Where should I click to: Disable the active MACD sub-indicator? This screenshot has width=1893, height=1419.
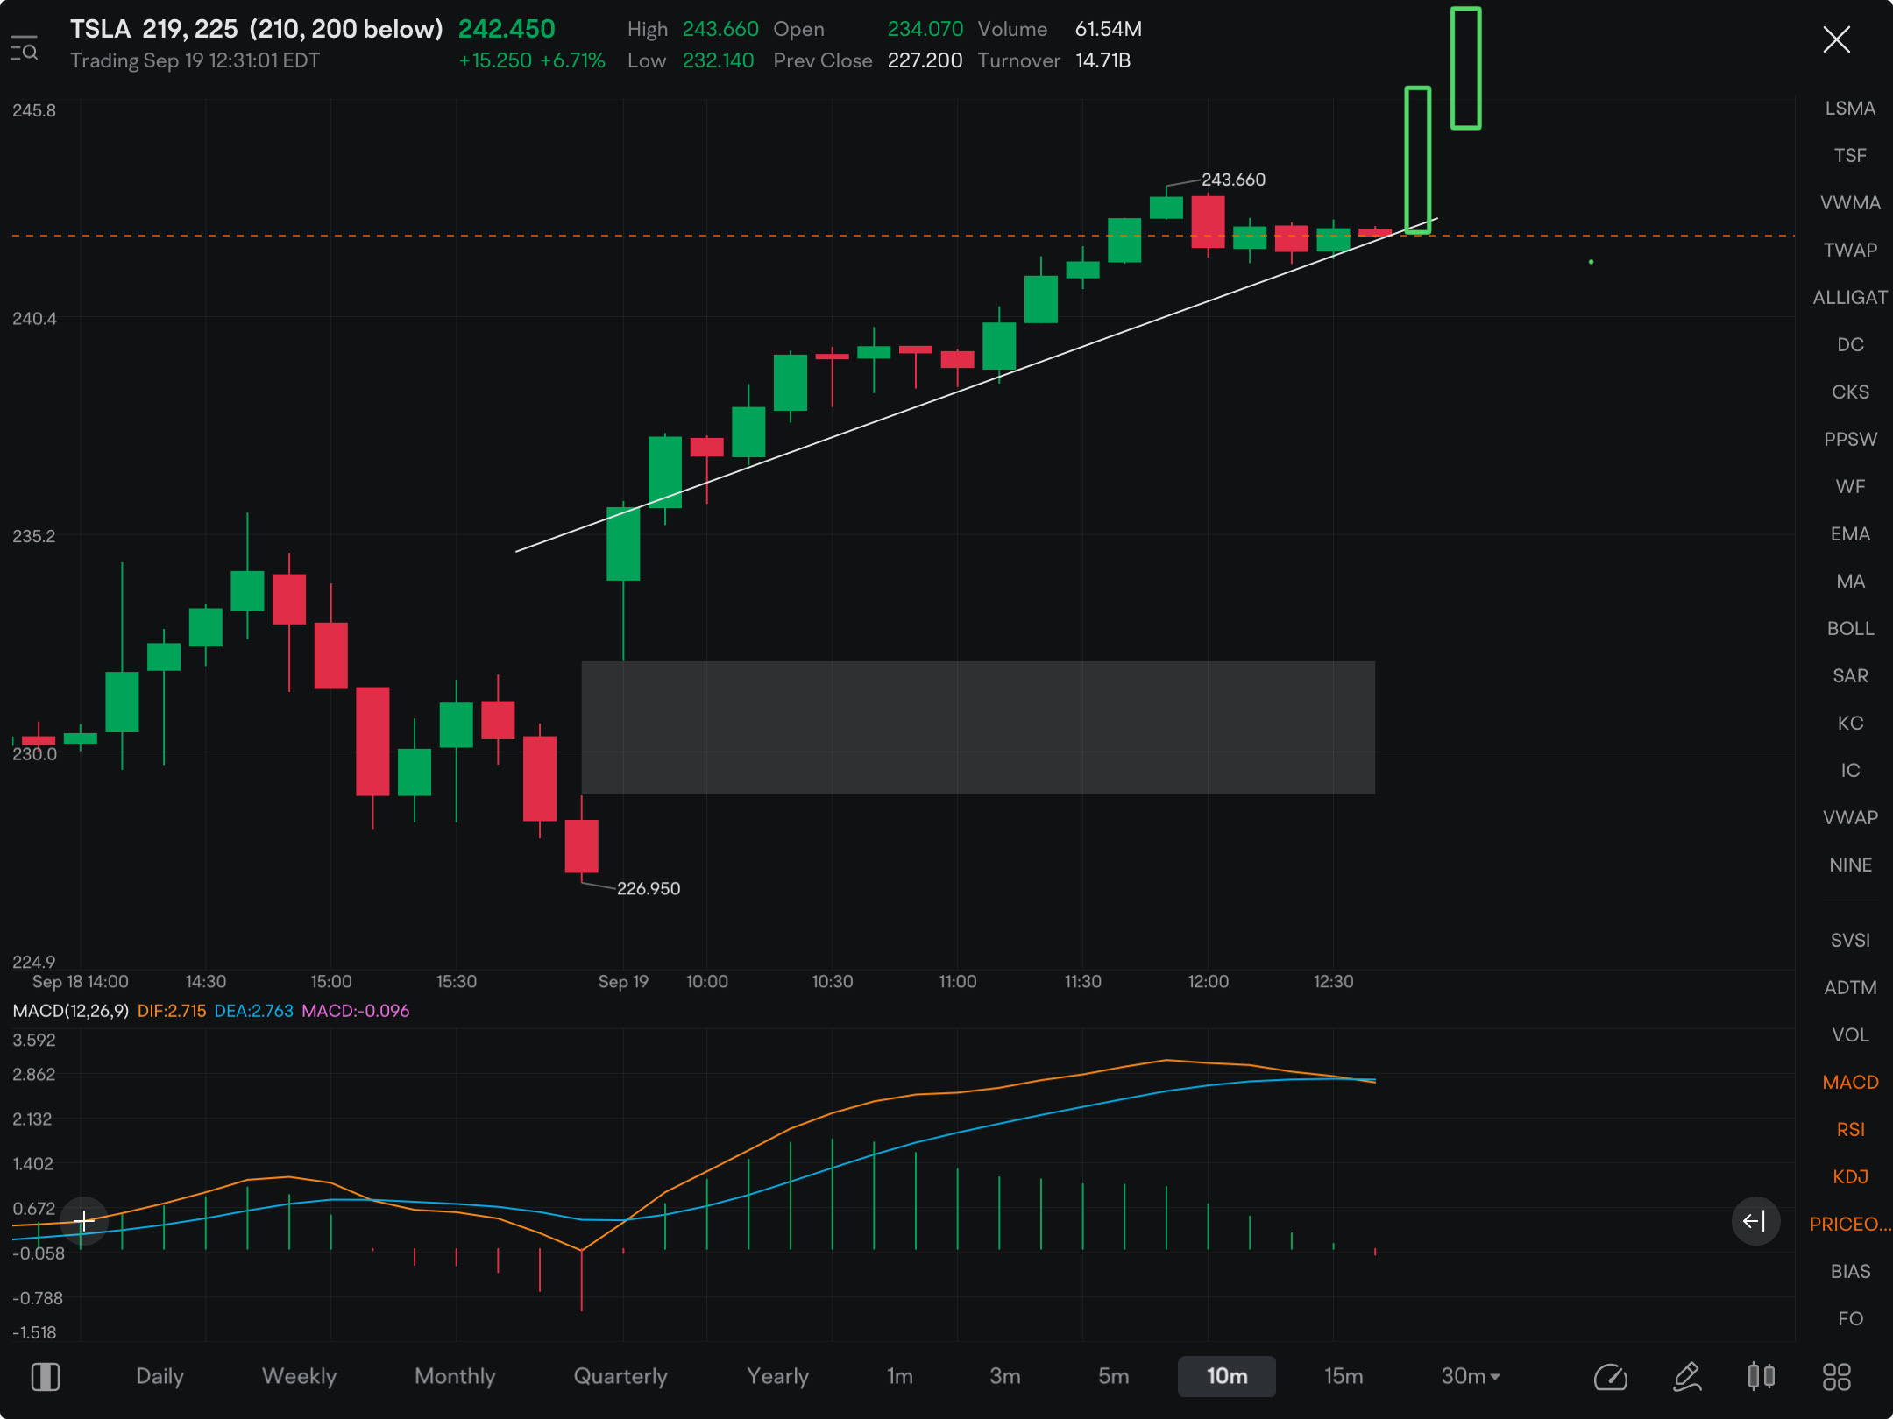pyautogui.click(x=1850, y=1083)
